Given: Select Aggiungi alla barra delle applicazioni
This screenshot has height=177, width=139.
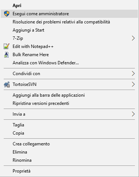Looking at the screenshot, I should pos(69,95).
